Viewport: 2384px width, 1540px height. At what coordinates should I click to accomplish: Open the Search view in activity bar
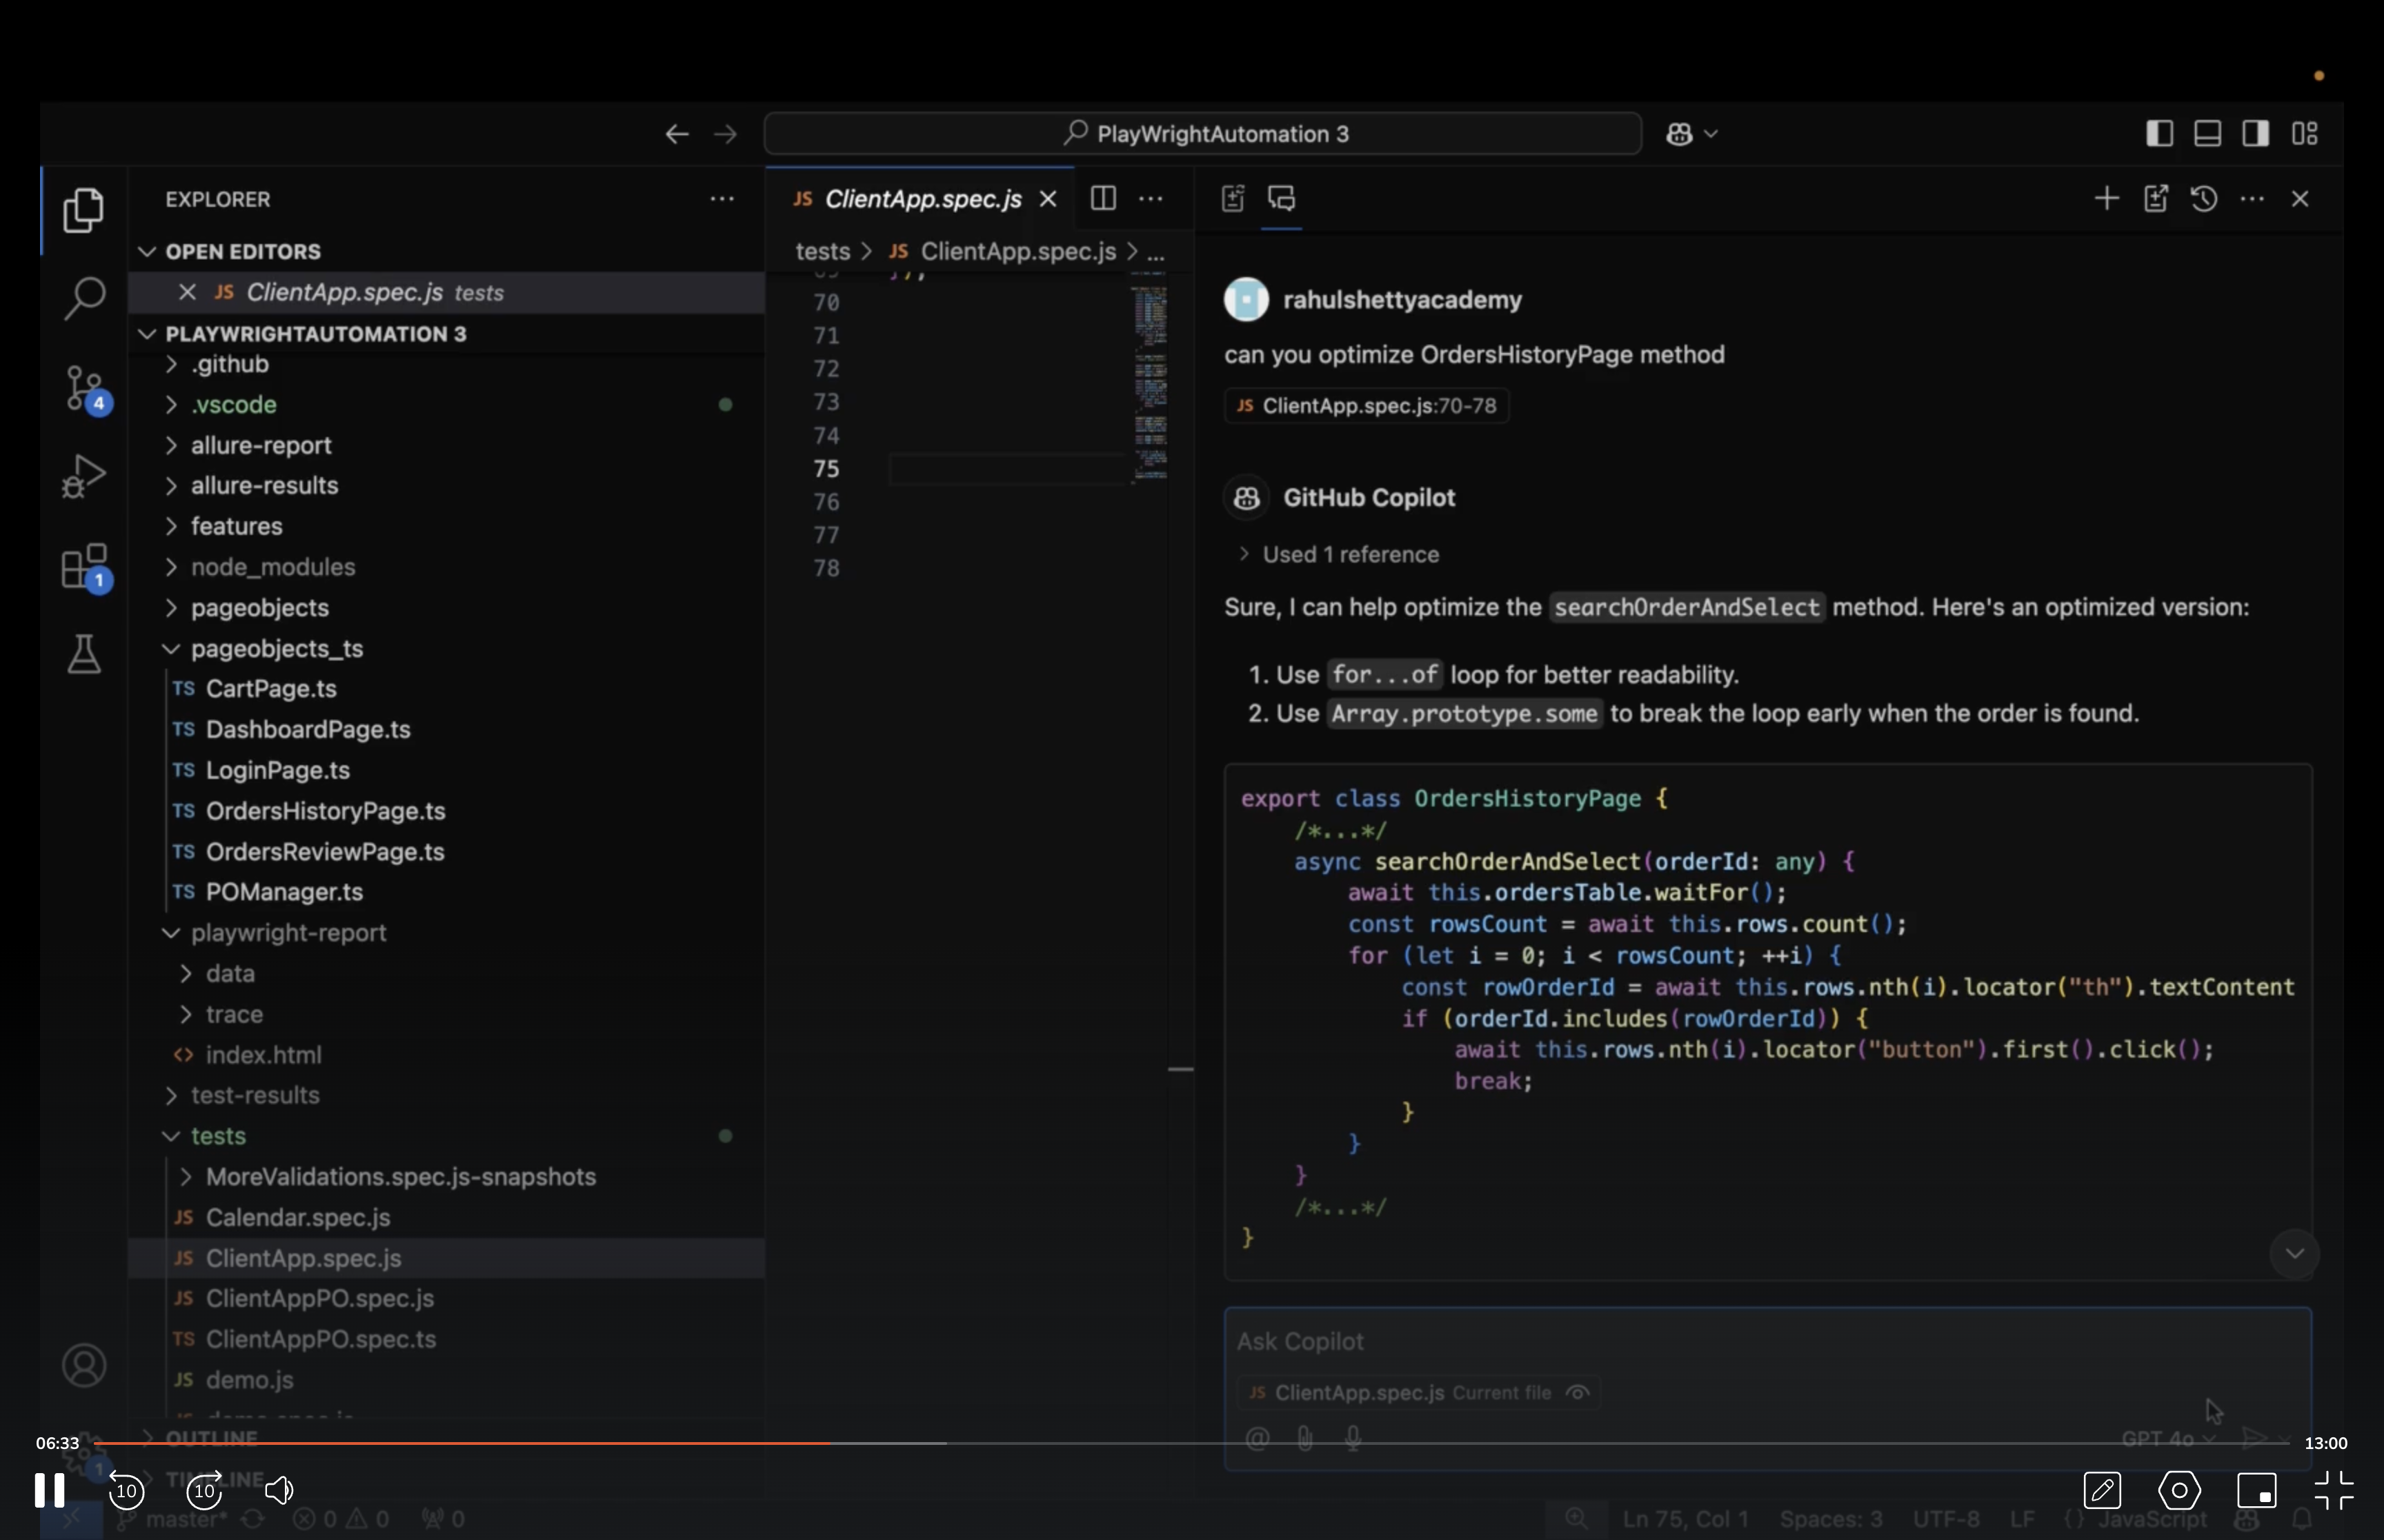coord(83,298)
